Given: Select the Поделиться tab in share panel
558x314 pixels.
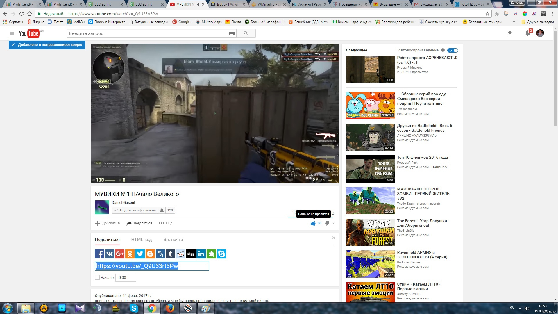Looking at the screenshot, I should (x=107, y=240).
